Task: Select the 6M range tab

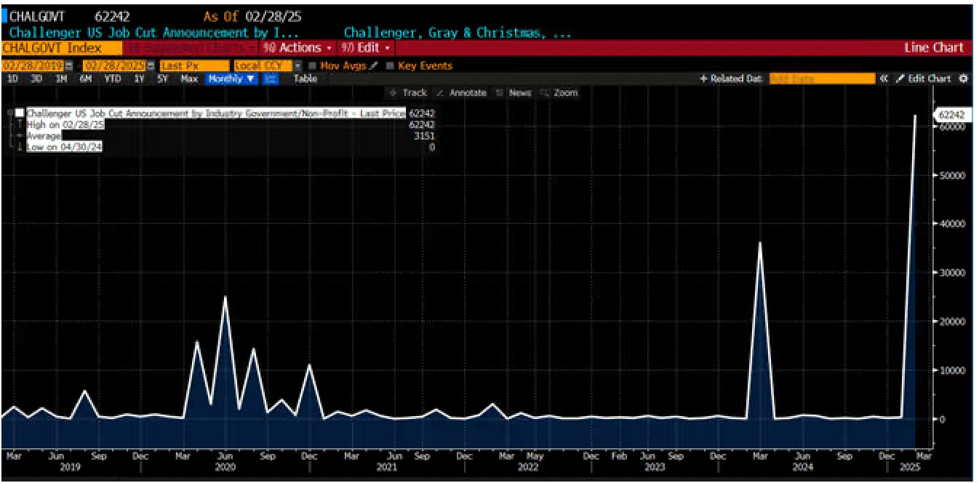Action: coord(86,79)
